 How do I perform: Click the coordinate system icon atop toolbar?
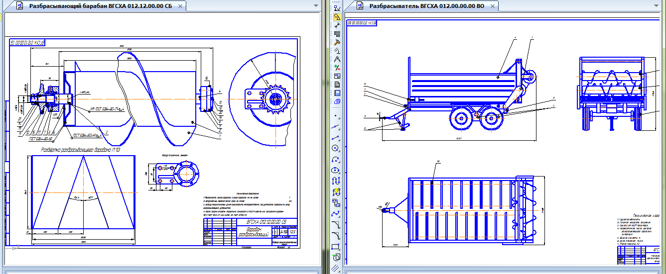point(337,7)
